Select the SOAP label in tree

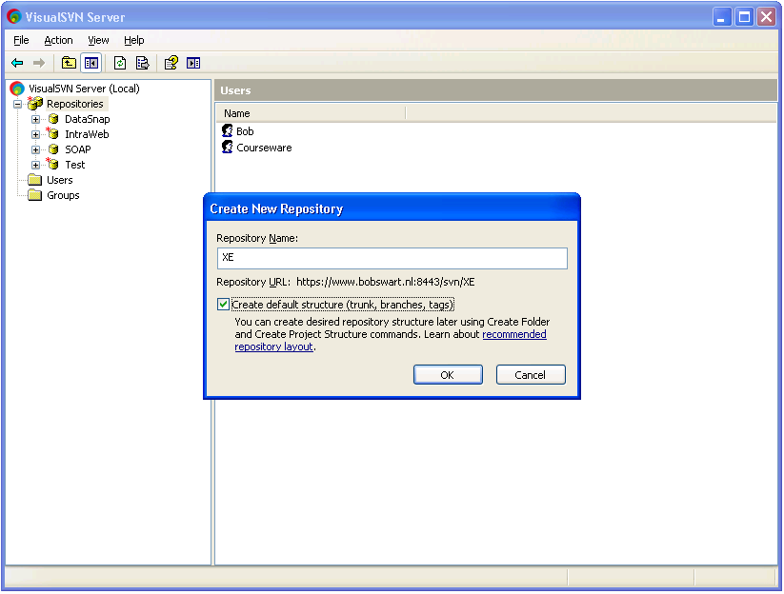pyautogui.click(x=78, y=149)
